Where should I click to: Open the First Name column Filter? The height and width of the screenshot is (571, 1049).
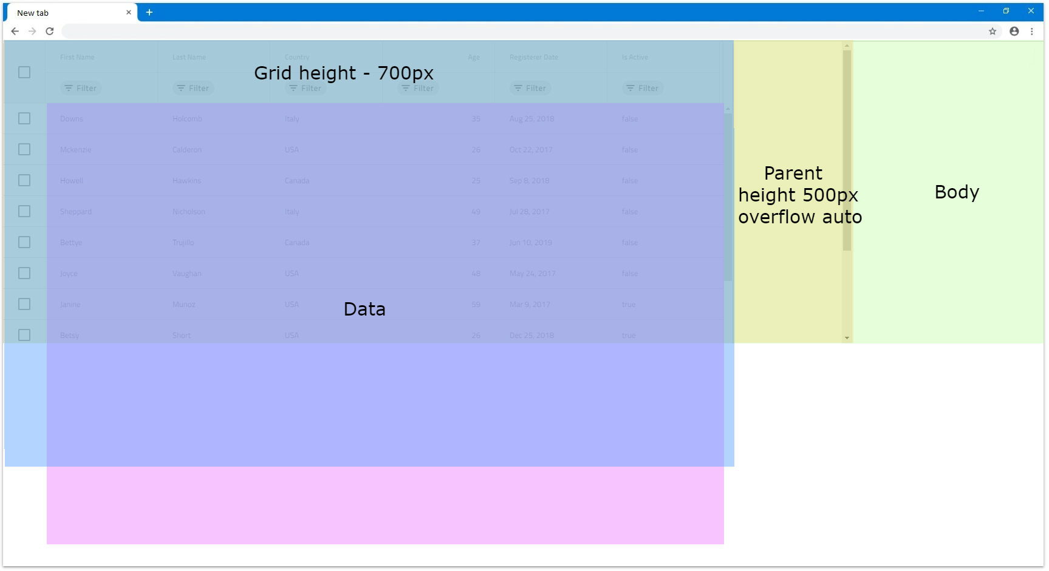pos(81,88)
